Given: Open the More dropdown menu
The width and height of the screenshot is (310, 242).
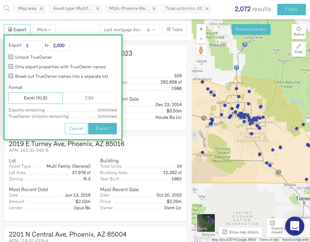Looking at the screenshot, I should click(44, 30).
